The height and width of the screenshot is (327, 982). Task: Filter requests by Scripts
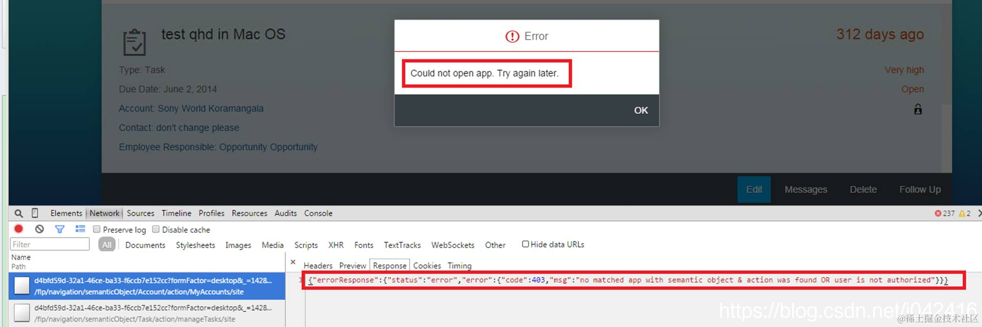306,245
